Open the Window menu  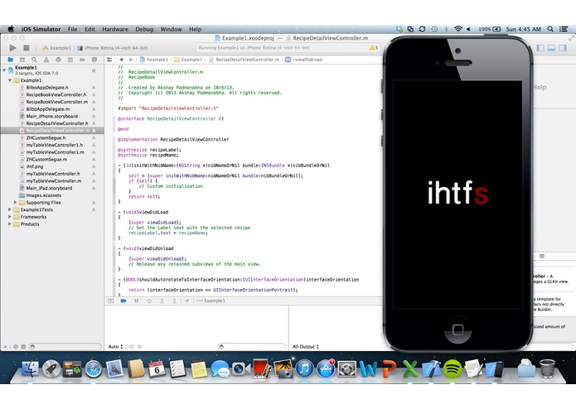(x=172, y=29)
